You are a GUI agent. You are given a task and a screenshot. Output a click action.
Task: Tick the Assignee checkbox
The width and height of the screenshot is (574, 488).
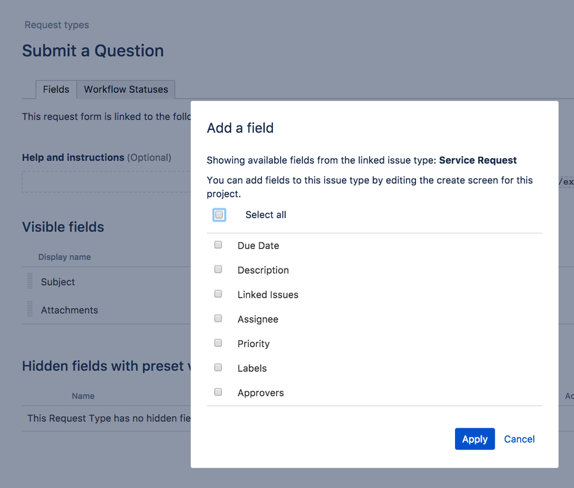pos(218,318)
